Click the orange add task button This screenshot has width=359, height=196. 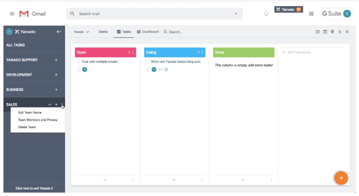(x=341, y=178)
